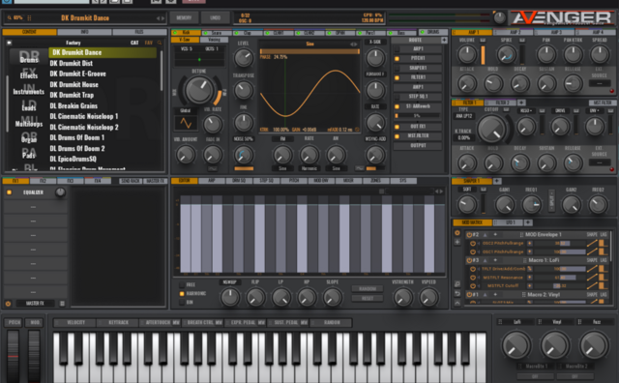Toggle the first ARP1 routing checkbox
This screenshot has width=619, height=383.
point(397,49)
